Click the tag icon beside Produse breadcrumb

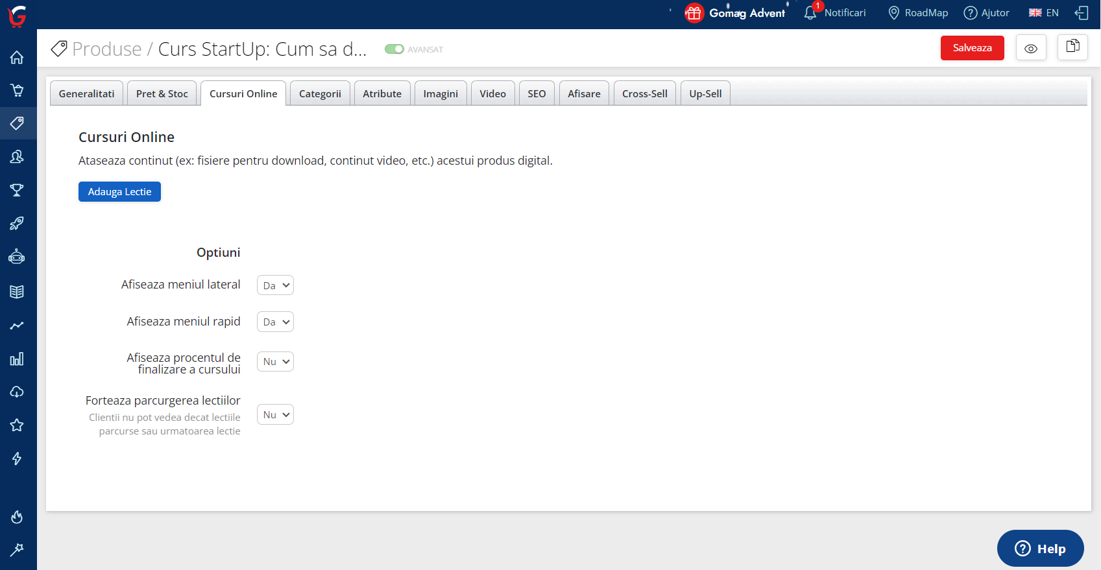(x=59, y=49)
